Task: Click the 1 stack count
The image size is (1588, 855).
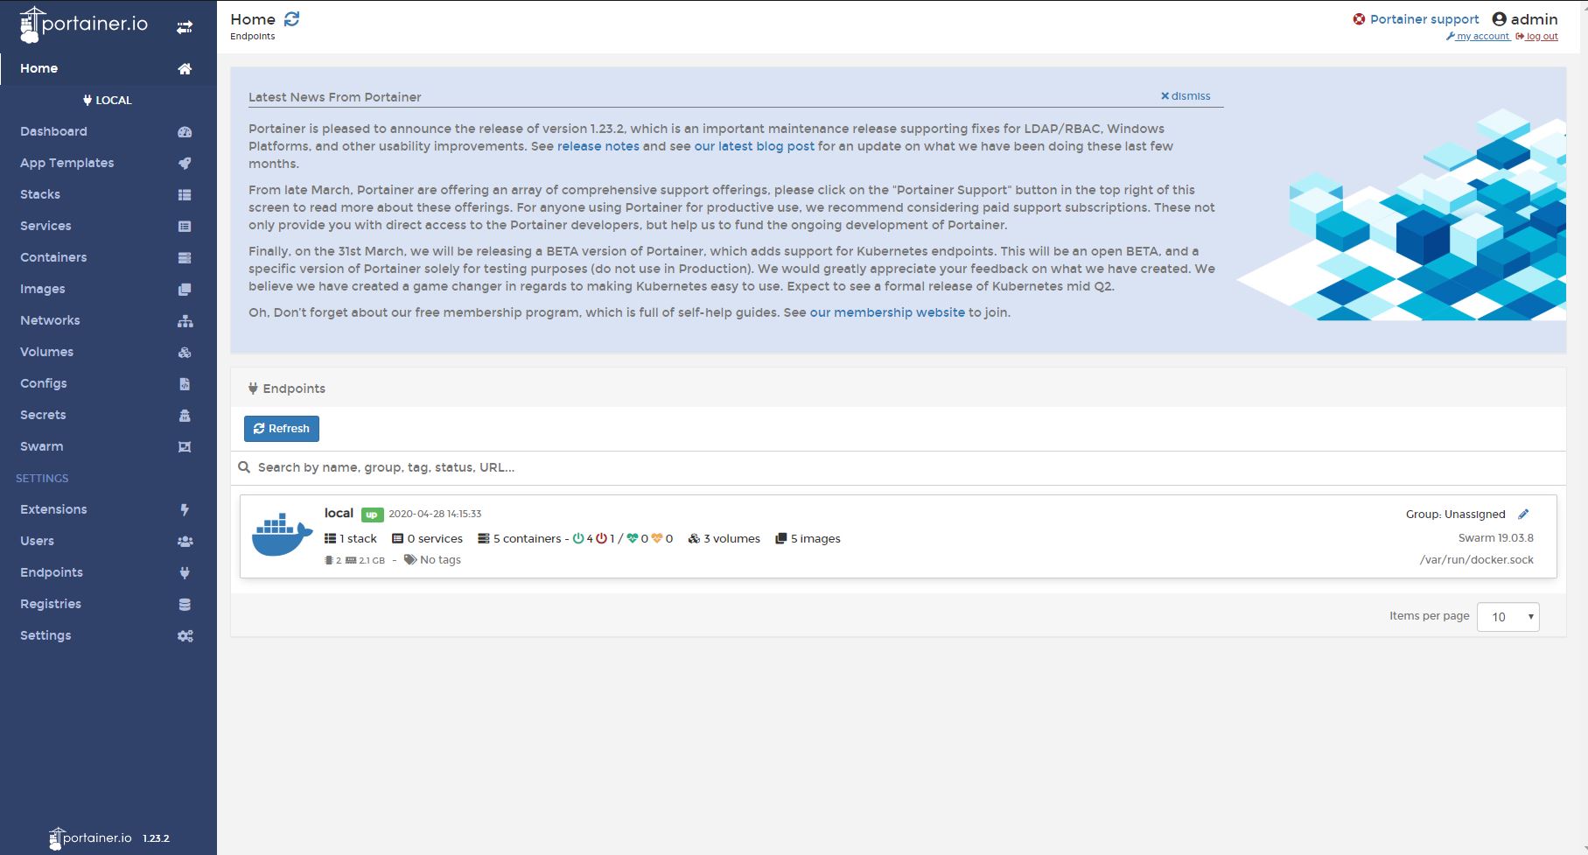Action: (351, 539)
